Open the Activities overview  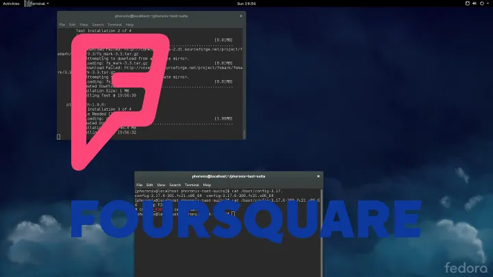coord(11,3)
